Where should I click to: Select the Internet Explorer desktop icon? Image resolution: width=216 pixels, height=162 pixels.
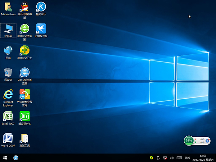8,94
